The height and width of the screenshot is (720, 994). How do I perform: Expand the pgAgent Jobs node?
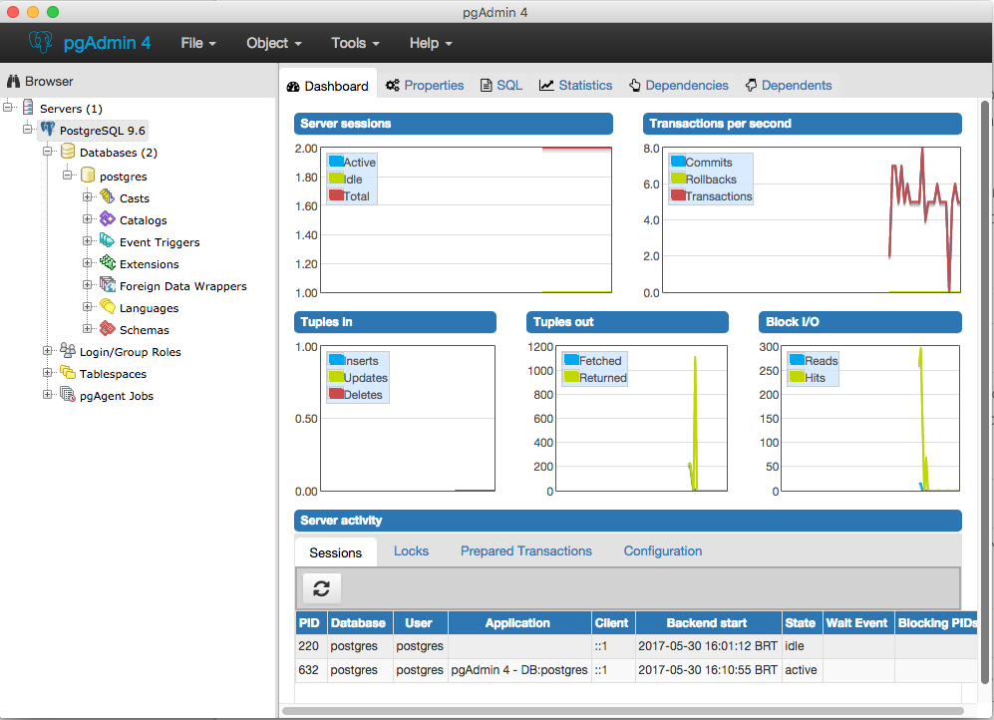click(48, 394)
